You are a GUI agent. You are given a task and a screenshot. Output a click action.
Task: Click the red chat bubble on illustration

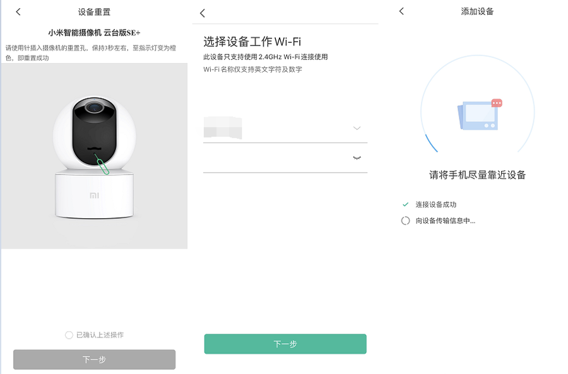click(x=497, y=103)
